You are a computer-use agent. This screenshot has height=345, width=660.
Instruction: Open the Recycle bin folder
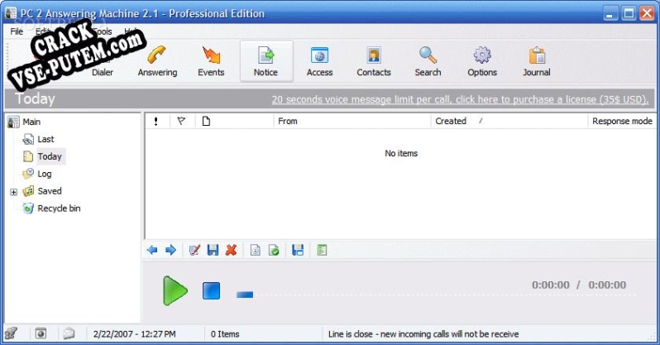click(59, 208)
